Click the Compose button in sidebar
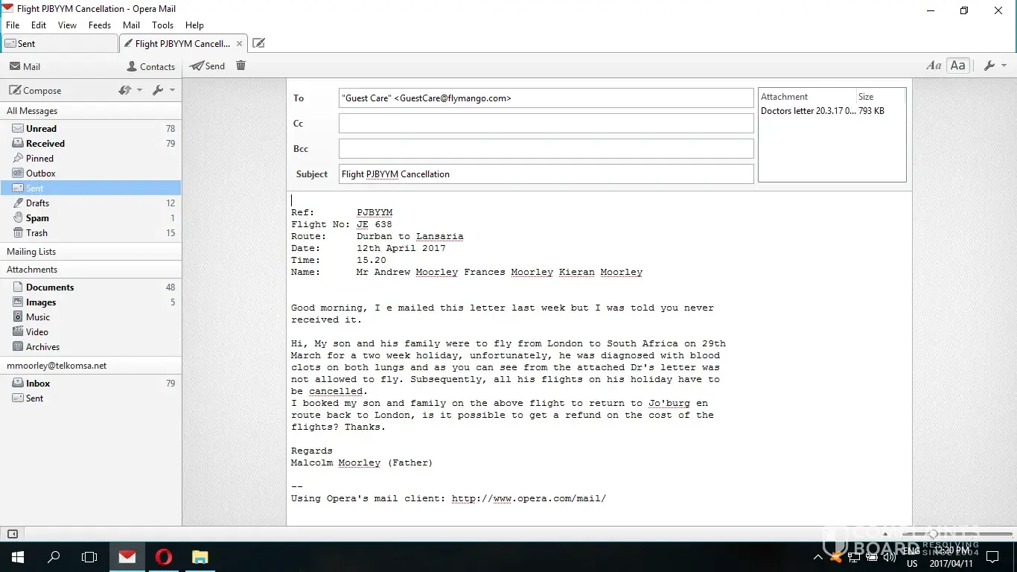 tap(35, 90)
